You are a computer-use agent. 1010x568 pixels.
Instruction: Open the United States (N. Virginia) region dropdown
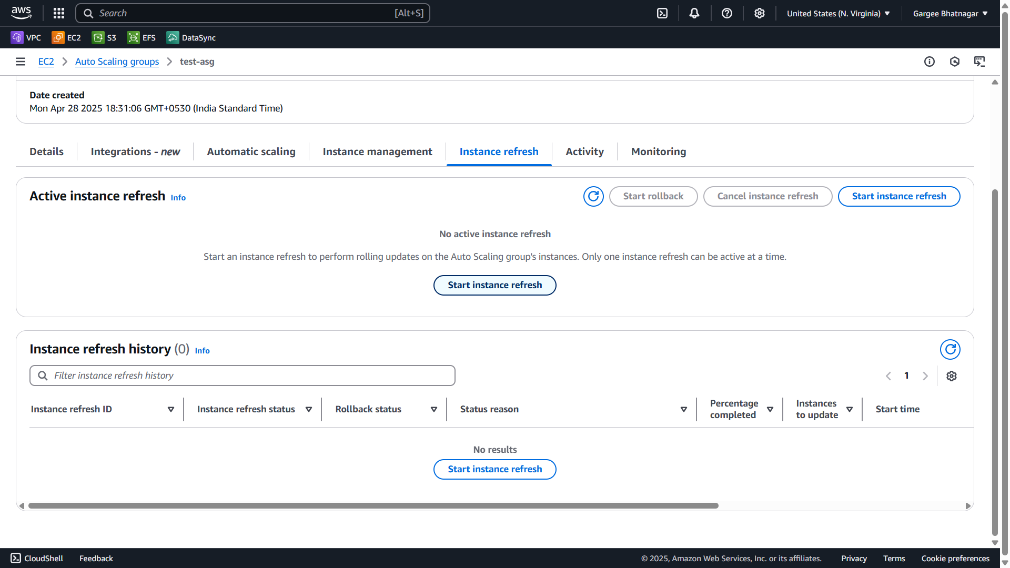(x=839, y=13)
